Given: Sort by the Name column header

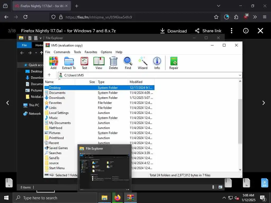Looking at the screenshot, I should [x=60, y=82].
